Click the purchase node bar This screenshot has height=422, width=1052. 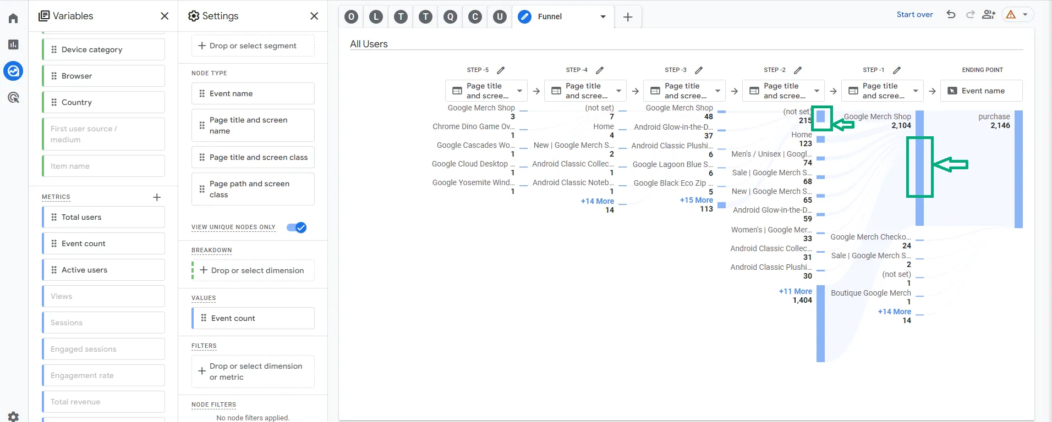[x=1019, y=169]
